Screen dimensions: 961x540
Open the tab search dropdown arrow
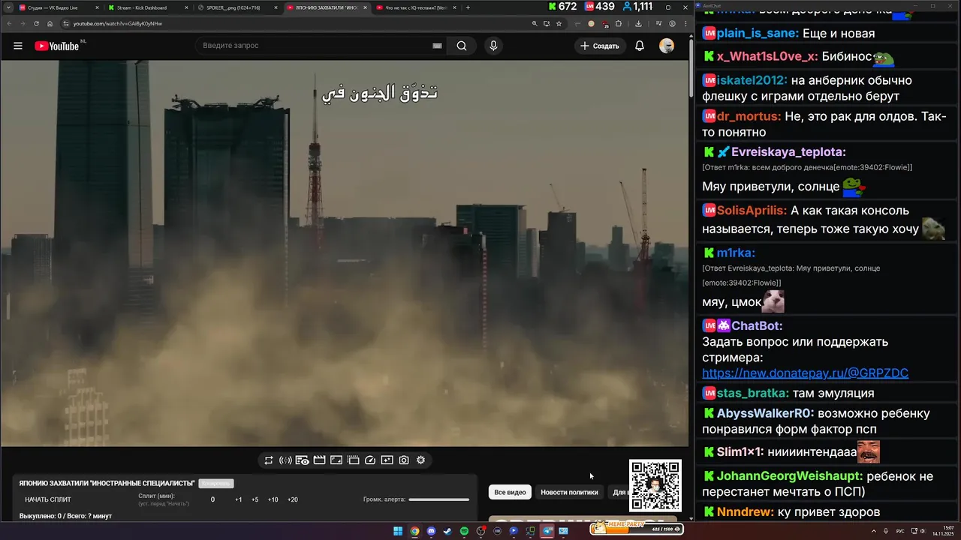pos(8,7)
